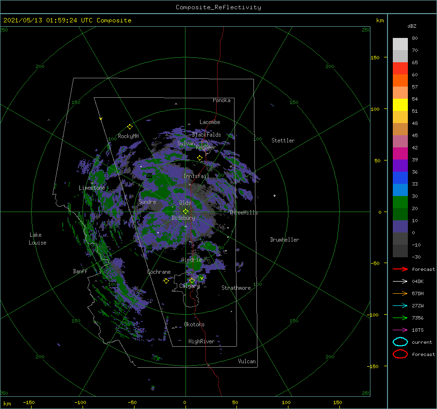Viewport: 437px width, 409px height.
Task: Pick the purple 36-39 dBZ swatch
Action: pyautogui.click(x=400, y=165)
